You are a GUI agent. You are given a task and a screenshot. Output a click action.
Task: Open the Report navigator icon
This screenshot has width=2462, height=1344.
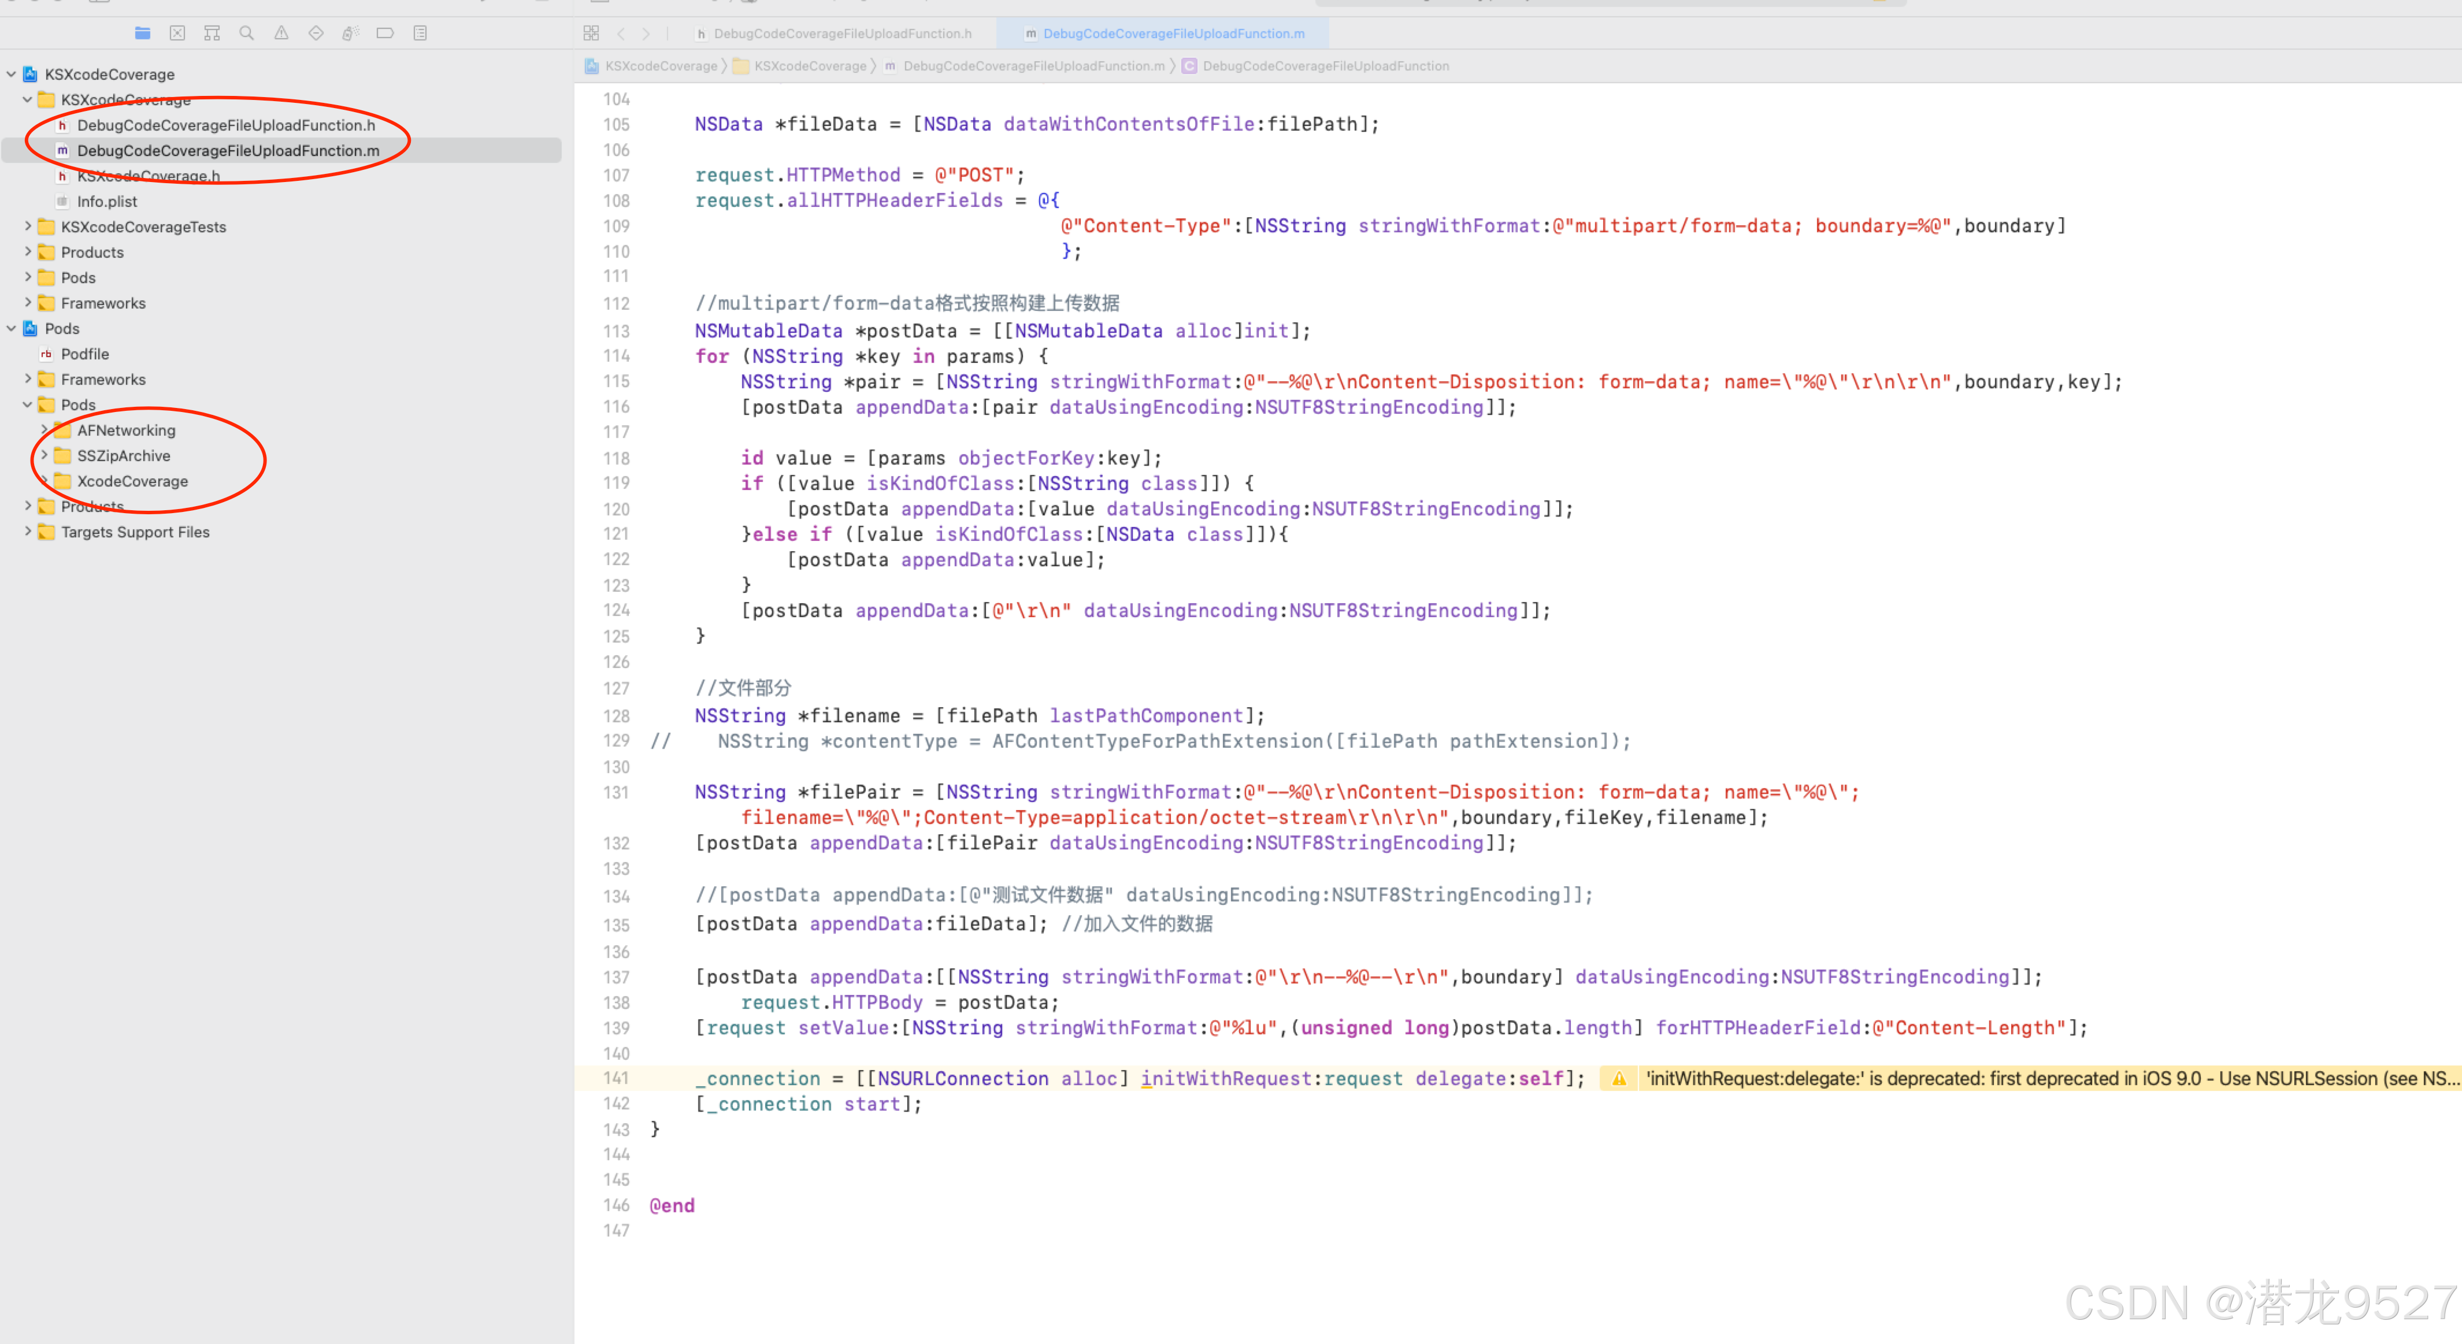(x=420, y=34)
